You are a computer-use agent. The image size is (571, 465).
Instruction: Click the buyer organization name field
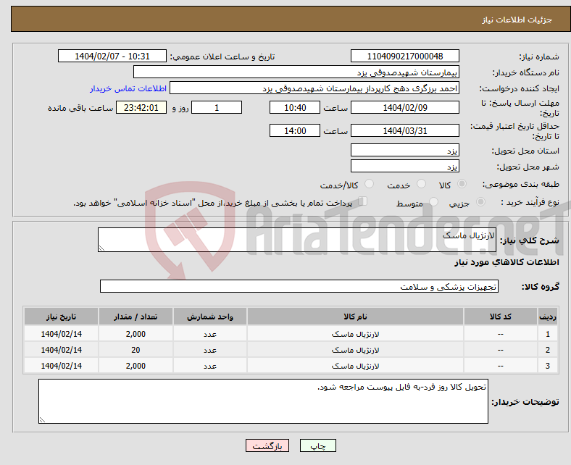click(296, 72)
